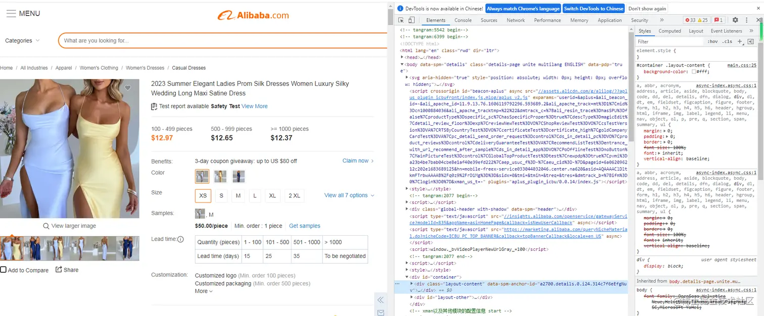Select size S option

pyautogui.click(x=221, y=195)
